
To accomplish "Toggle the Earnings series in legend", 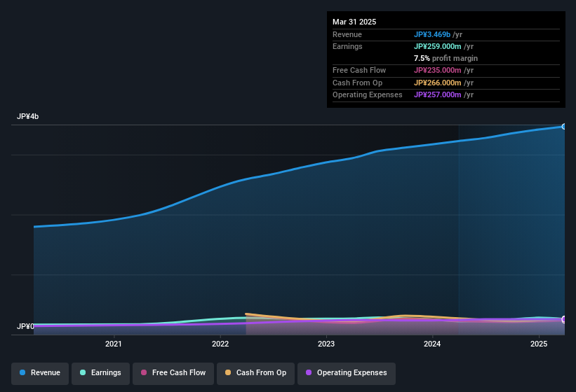I will tap(100, 373).
